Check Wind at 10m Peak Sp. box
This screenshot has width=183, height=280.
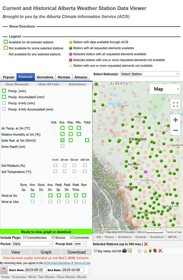(x=59, y=201)
